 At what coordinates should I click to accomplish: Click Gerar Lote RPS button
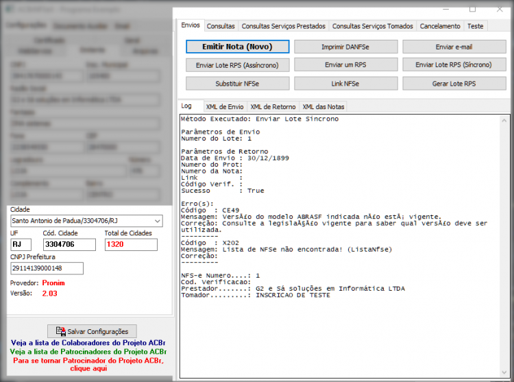point(454,83)
